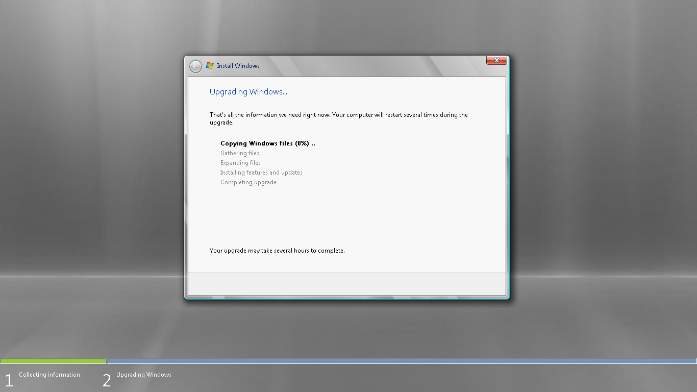The width and height of the screenshot is (697, 392).
Task: Click the blue 'Upgrading Windows' progress bar
Action: pos(402,361)
